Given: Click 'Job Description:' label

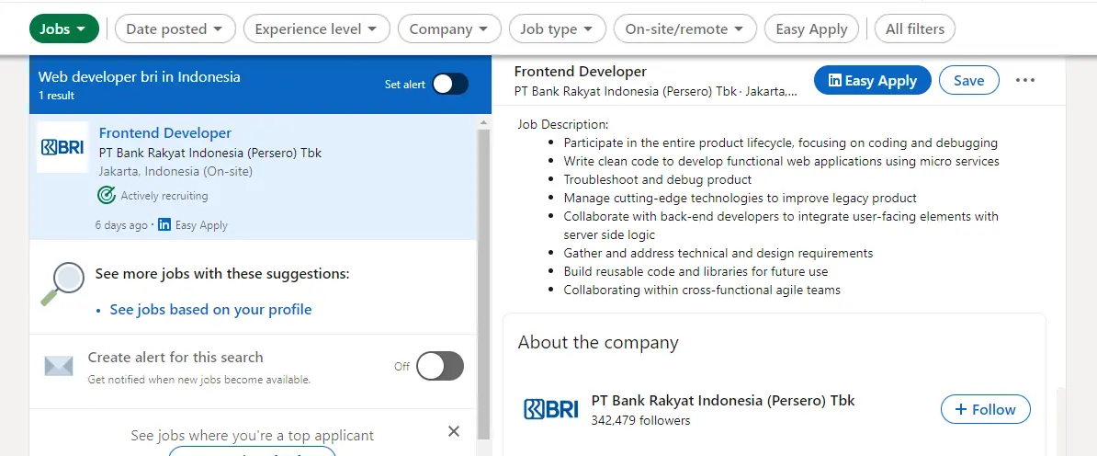Looking at the screenshot, I should pyautogui.click(x=563, y=125).
